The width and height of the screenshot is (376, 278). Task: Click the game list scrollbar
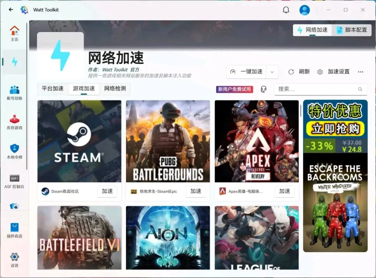pyautogui.click(x=301, y=111)
